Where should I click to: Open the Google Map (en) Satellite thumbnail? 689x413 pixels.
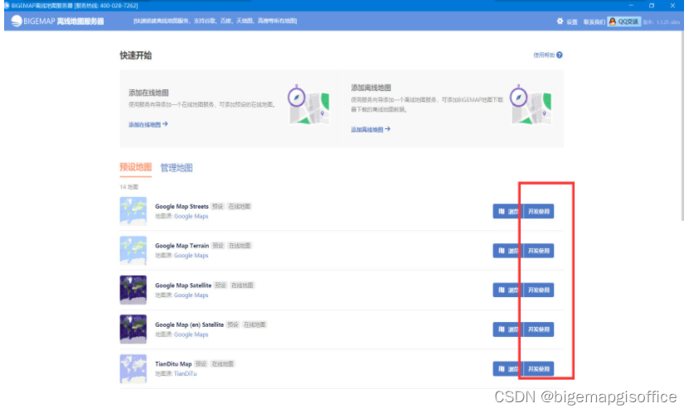[x=133, y=329]
